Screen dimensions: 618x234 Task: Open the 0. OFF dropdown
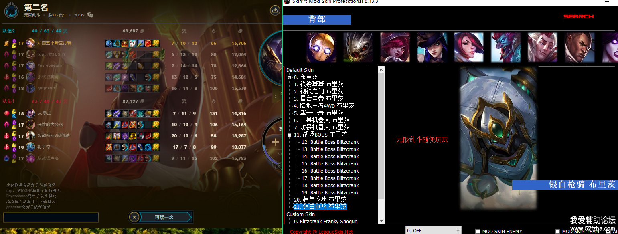433,230
